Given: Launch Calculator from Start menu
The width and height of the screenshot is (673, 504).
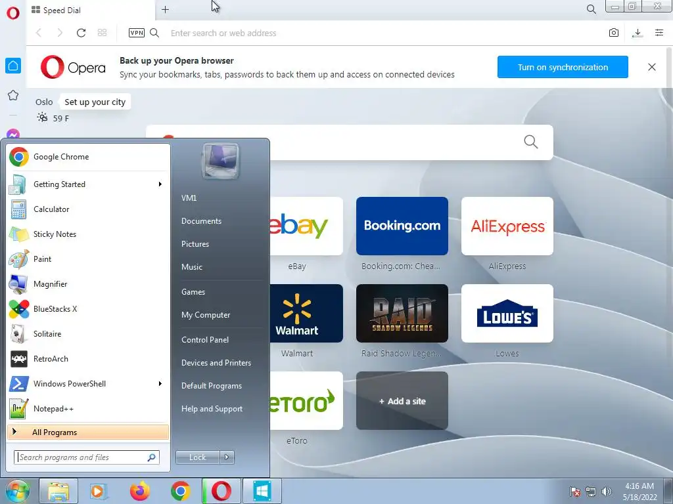Looking at the screenshot, I should tap(89, 209).
